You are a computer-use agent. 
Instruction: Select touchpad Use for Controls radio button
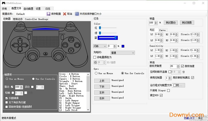coord(33,79)
